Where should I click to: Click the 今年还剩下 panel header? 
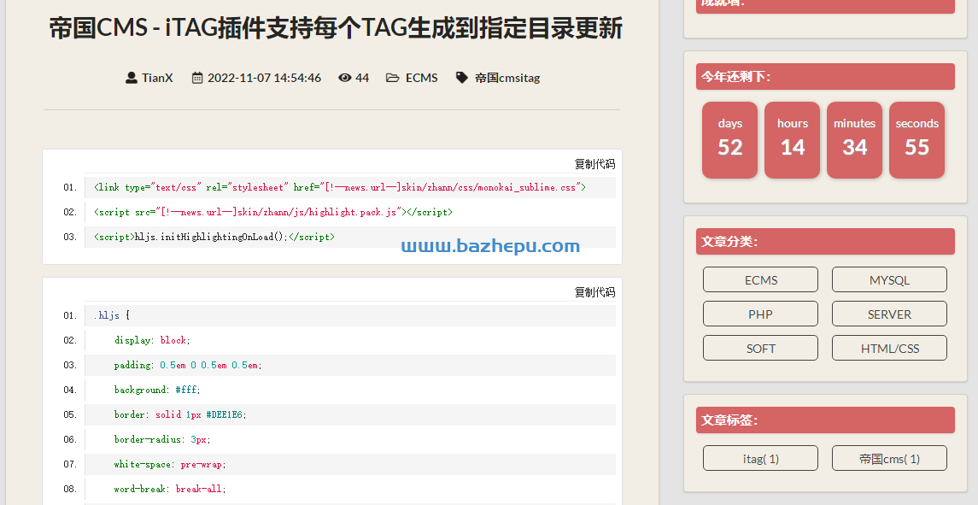825,76
